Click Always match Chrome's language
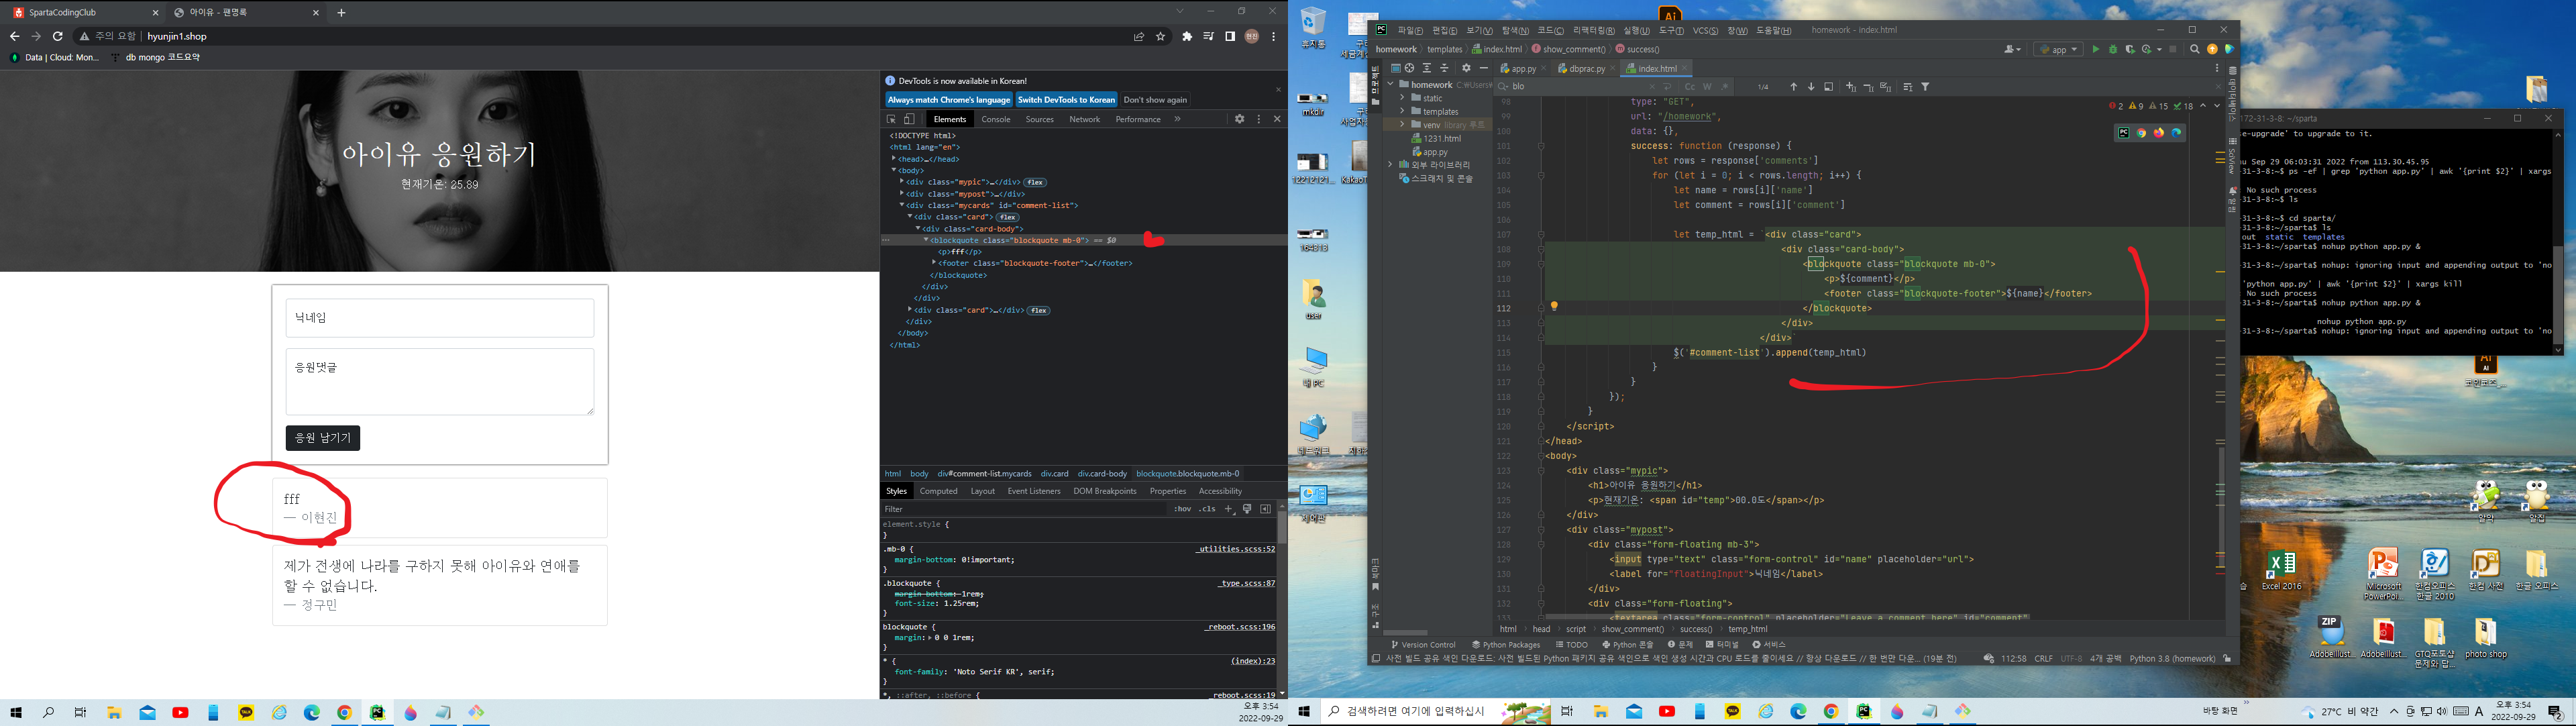2576x726 pixels. coord(949,100)
